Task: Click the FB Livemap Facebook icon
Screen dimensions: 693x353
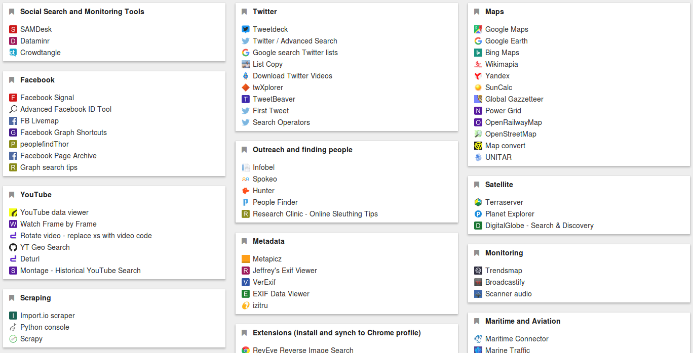Action: [13, 121]
